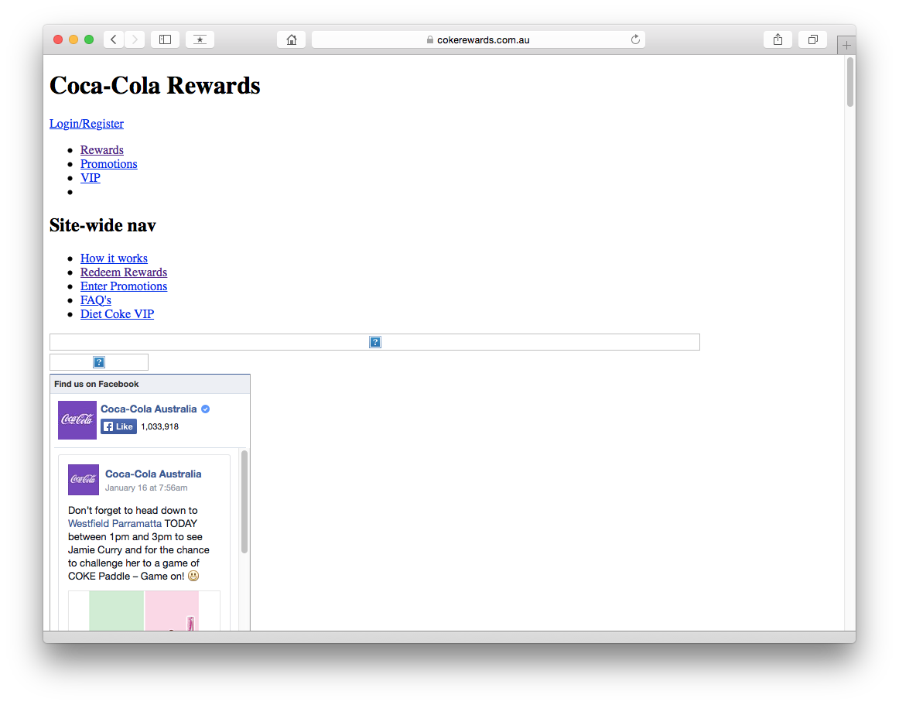Screen dimensions: 899x705
Task: Minimize the window with yellow button
Action: 73,39
